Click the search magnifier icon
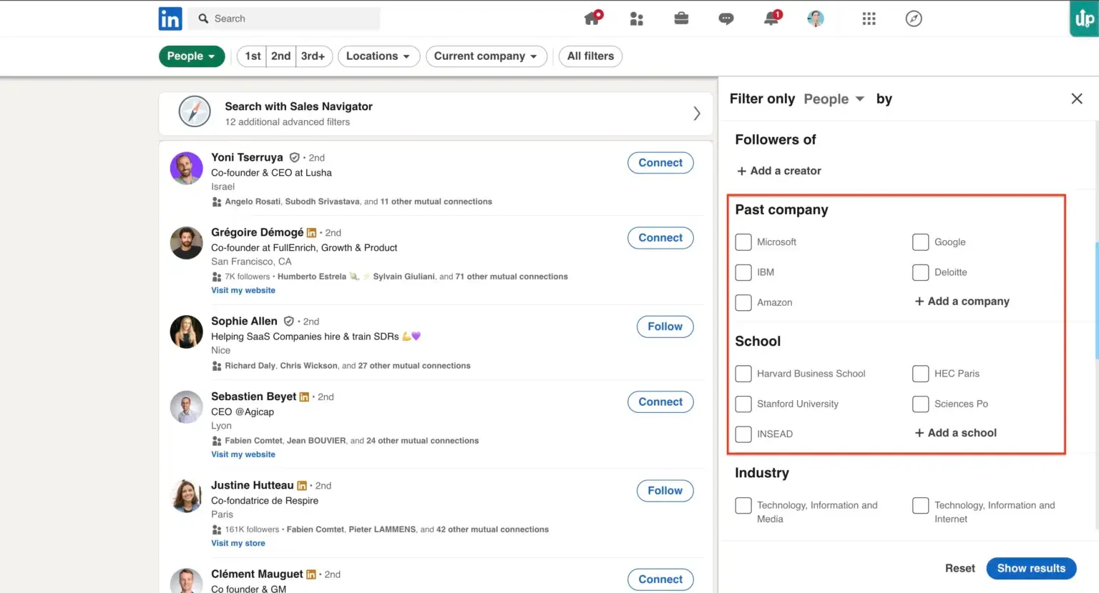The height and width of the screenshot is (593, 1099). coord(203,19)
